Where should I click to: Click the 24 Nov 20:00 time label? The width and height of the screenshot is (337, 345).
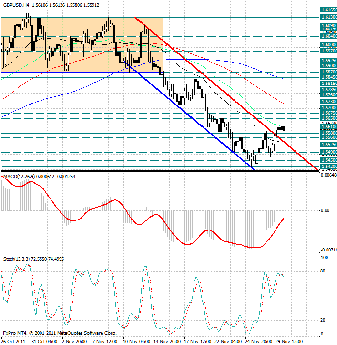click(259, 342)
